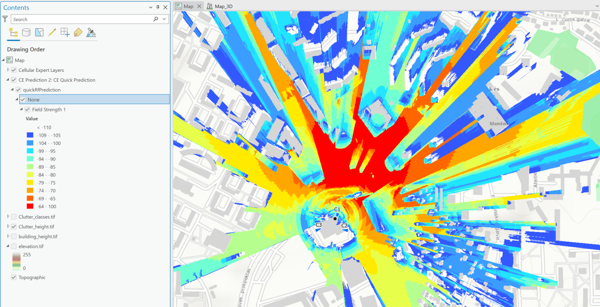Viewport: 600px width, 307px height.
Task: Click red swatch for -64 - 100
Action: click(30, 206)
